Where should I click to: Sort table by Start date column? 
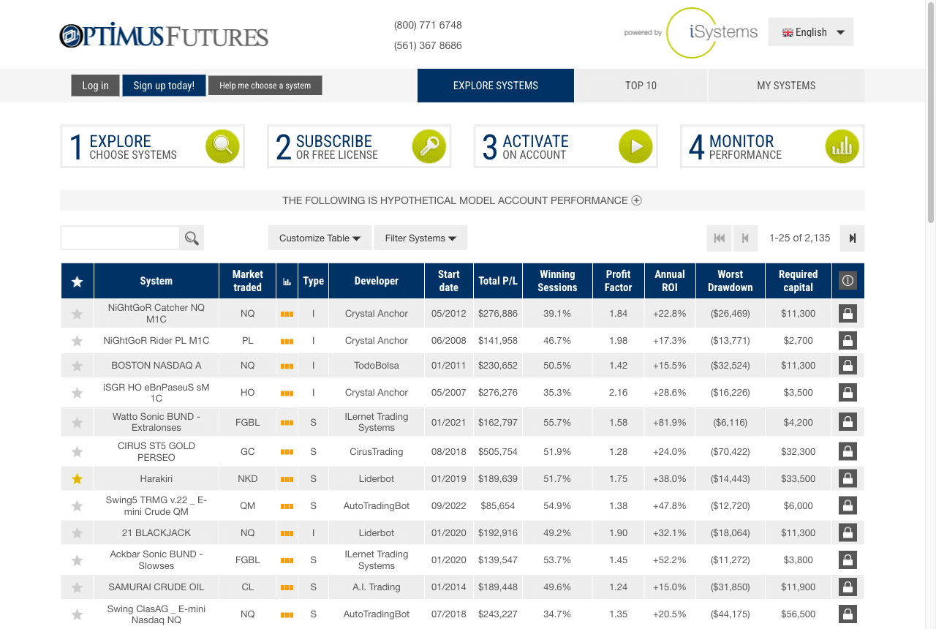click(449, 281)
